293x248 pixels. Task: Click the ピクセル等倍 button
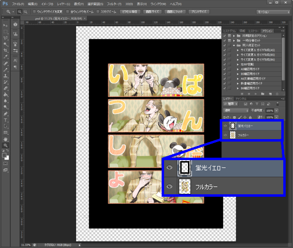tap(130, 12)
